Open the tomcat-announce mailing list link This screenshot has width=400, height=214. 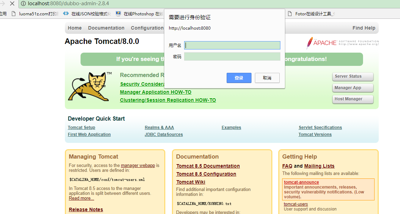click(301, 182)
